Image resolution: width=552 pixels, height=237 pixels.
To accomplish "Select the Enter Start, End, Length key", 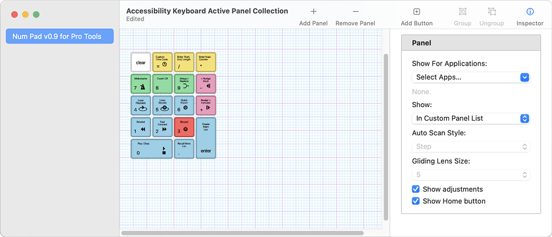I will (x=184, y=62).
